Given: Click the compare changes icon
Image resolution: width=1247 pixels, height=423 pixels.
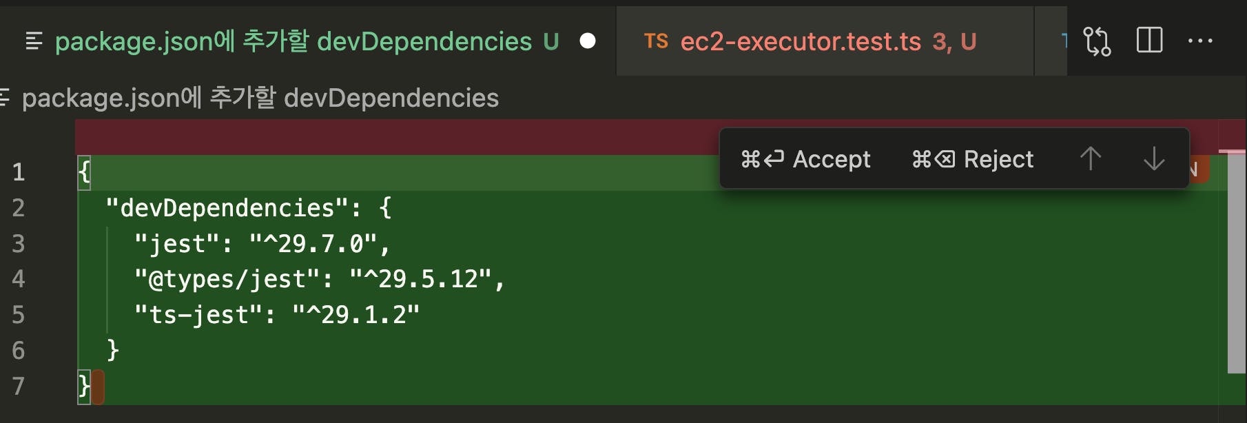Looking at the screenshot, I should (x=1097, y=41).
